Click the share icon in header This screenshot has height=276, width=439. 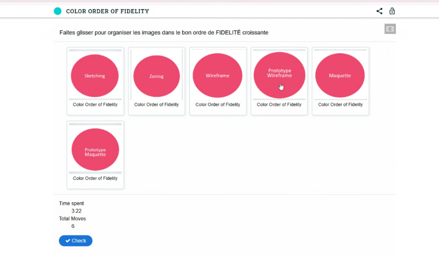click(x=379, y=11)
